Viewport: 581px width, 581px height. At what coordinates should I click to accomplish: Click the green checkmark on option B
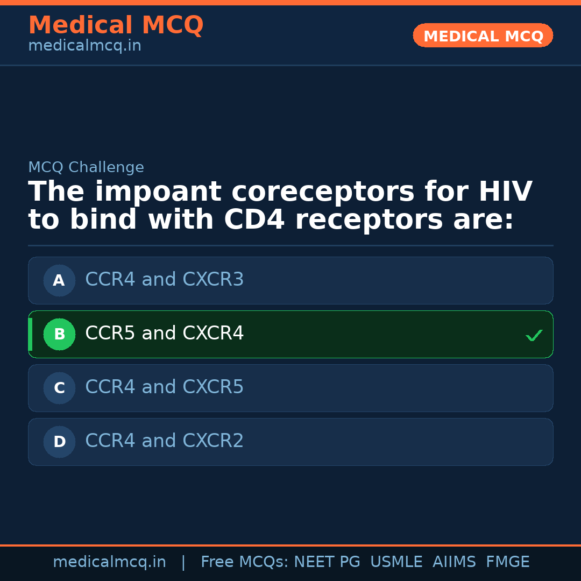[x=534, y=335]
